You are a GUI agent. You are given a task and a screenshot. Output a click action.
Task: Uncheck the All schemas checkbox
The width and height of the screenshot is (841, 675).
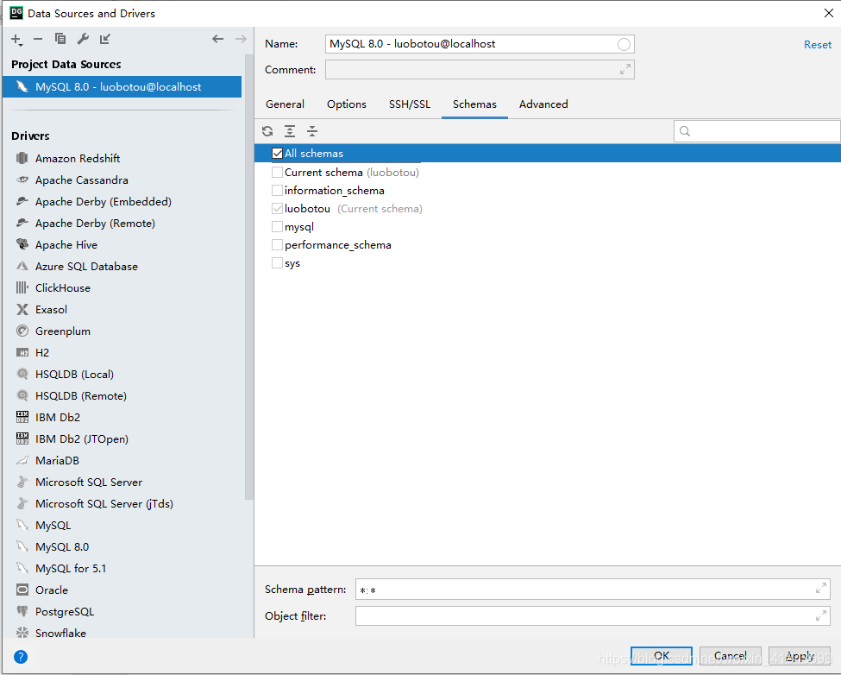[x=277, y=154]
